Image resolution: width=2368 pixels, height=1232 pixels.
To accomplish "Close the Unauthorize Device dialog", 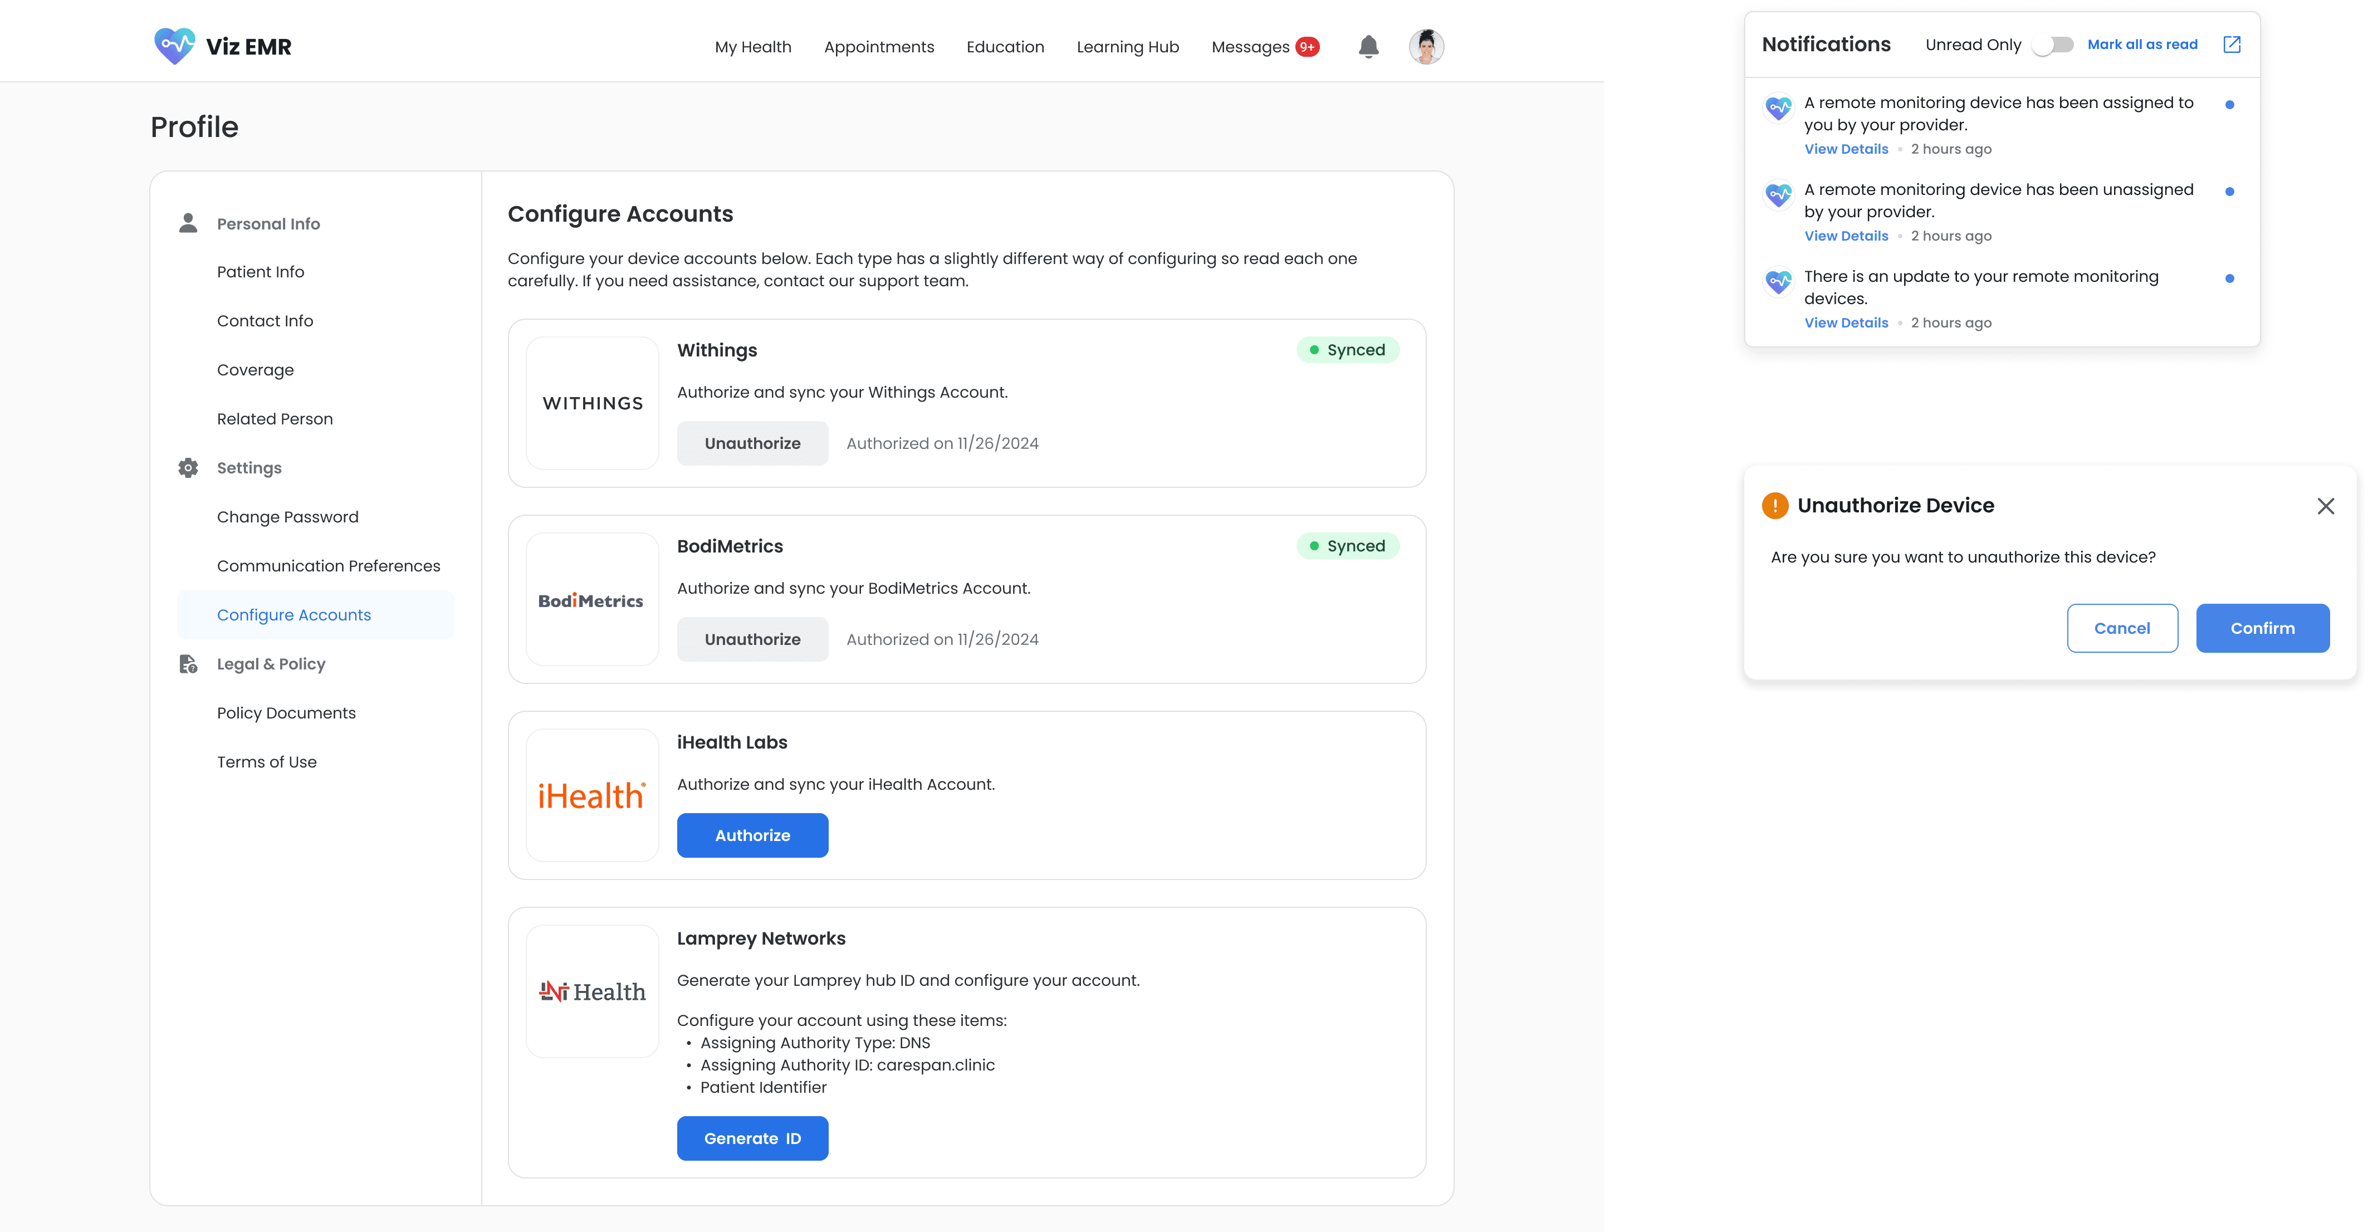I will pos(2325,506).
